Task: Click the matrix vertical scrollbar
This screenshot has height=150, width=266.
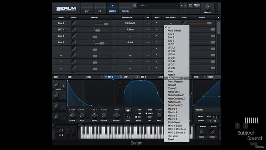Action: tap(219, 27)
